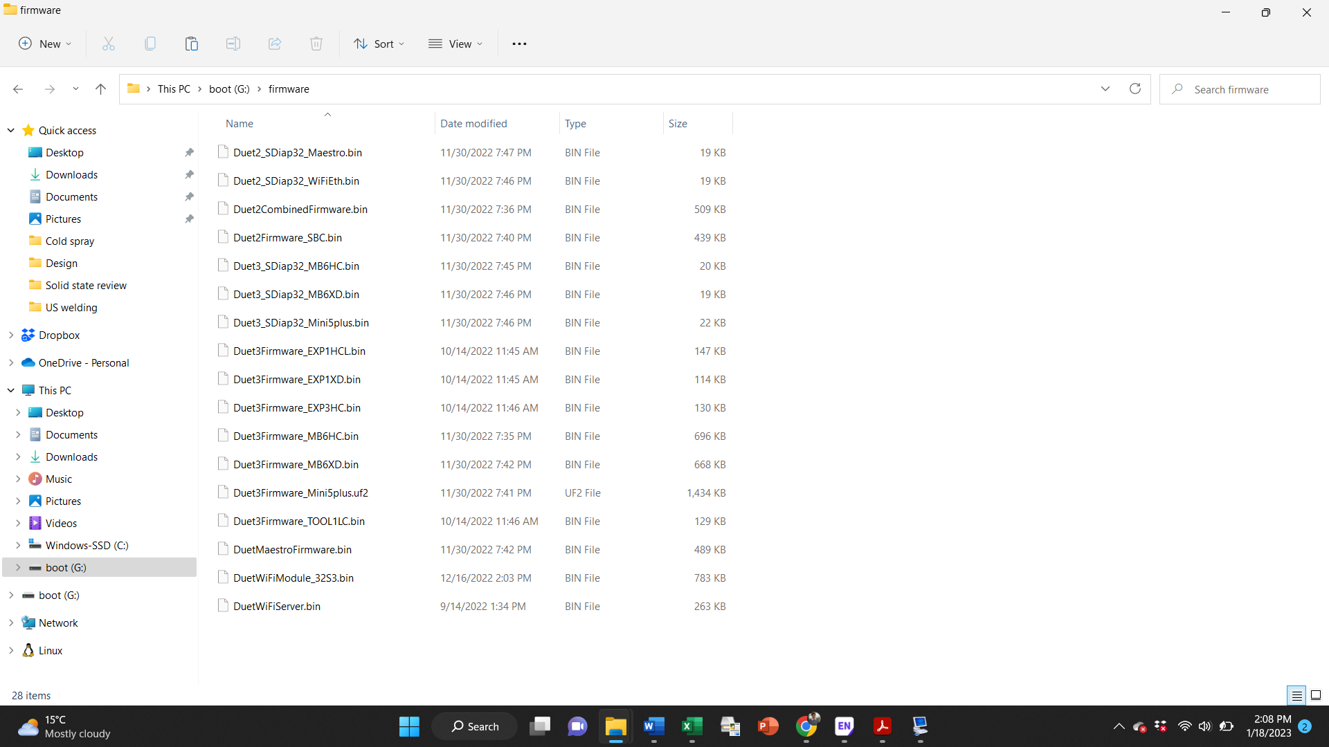Click the Cut icon in toolbar
The image size is (1329, 747).
(109, 44)
